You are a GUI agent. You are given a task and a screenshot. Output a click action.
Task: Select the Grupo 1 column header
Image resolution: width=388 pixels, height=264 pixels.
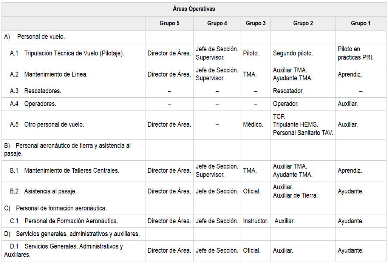[360, 23]
